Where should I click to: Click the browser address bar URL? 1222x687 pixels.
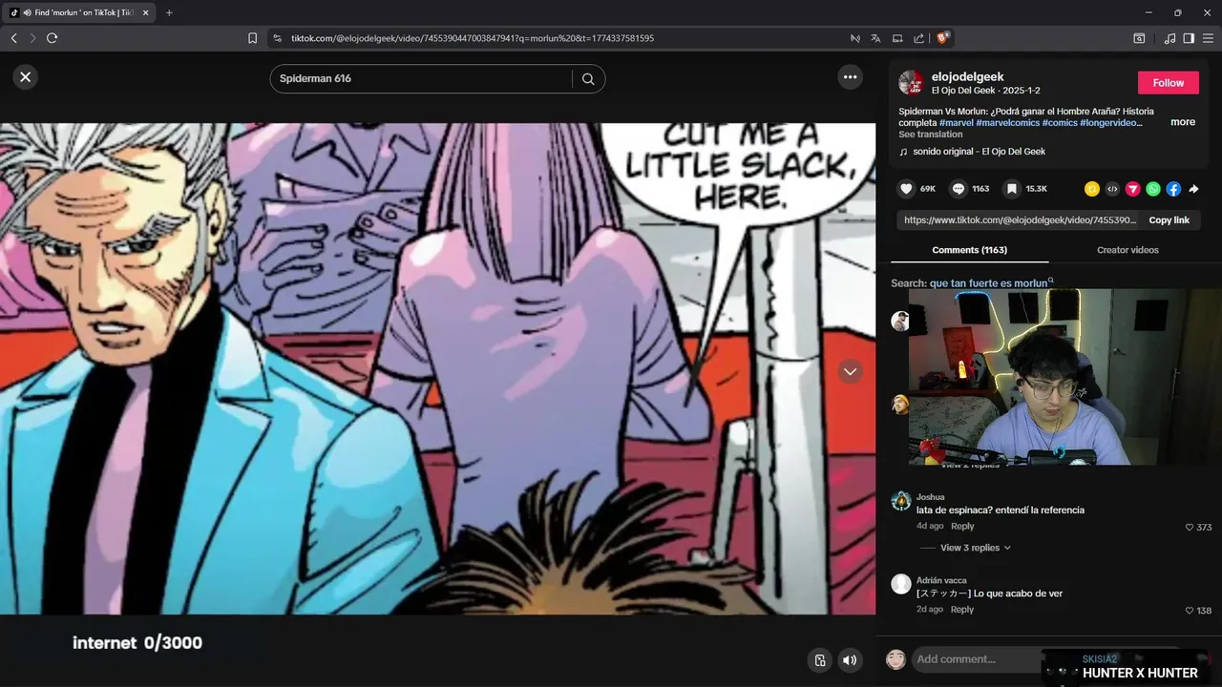pyautogui.click(x=473, y=38)
